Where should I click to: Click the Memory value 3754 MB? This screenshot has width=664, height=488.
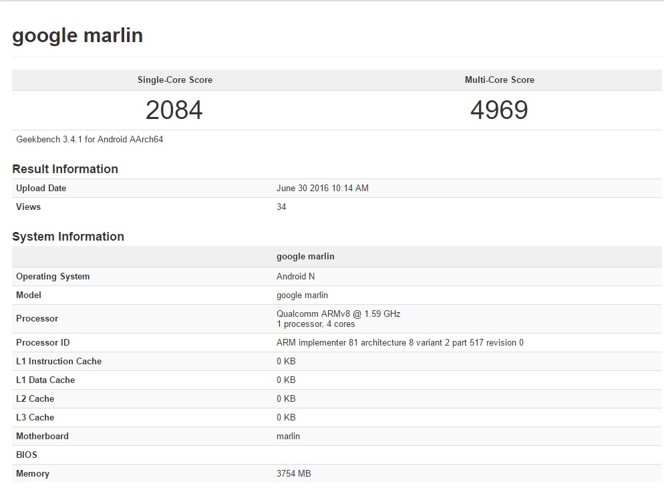[293, 474]
